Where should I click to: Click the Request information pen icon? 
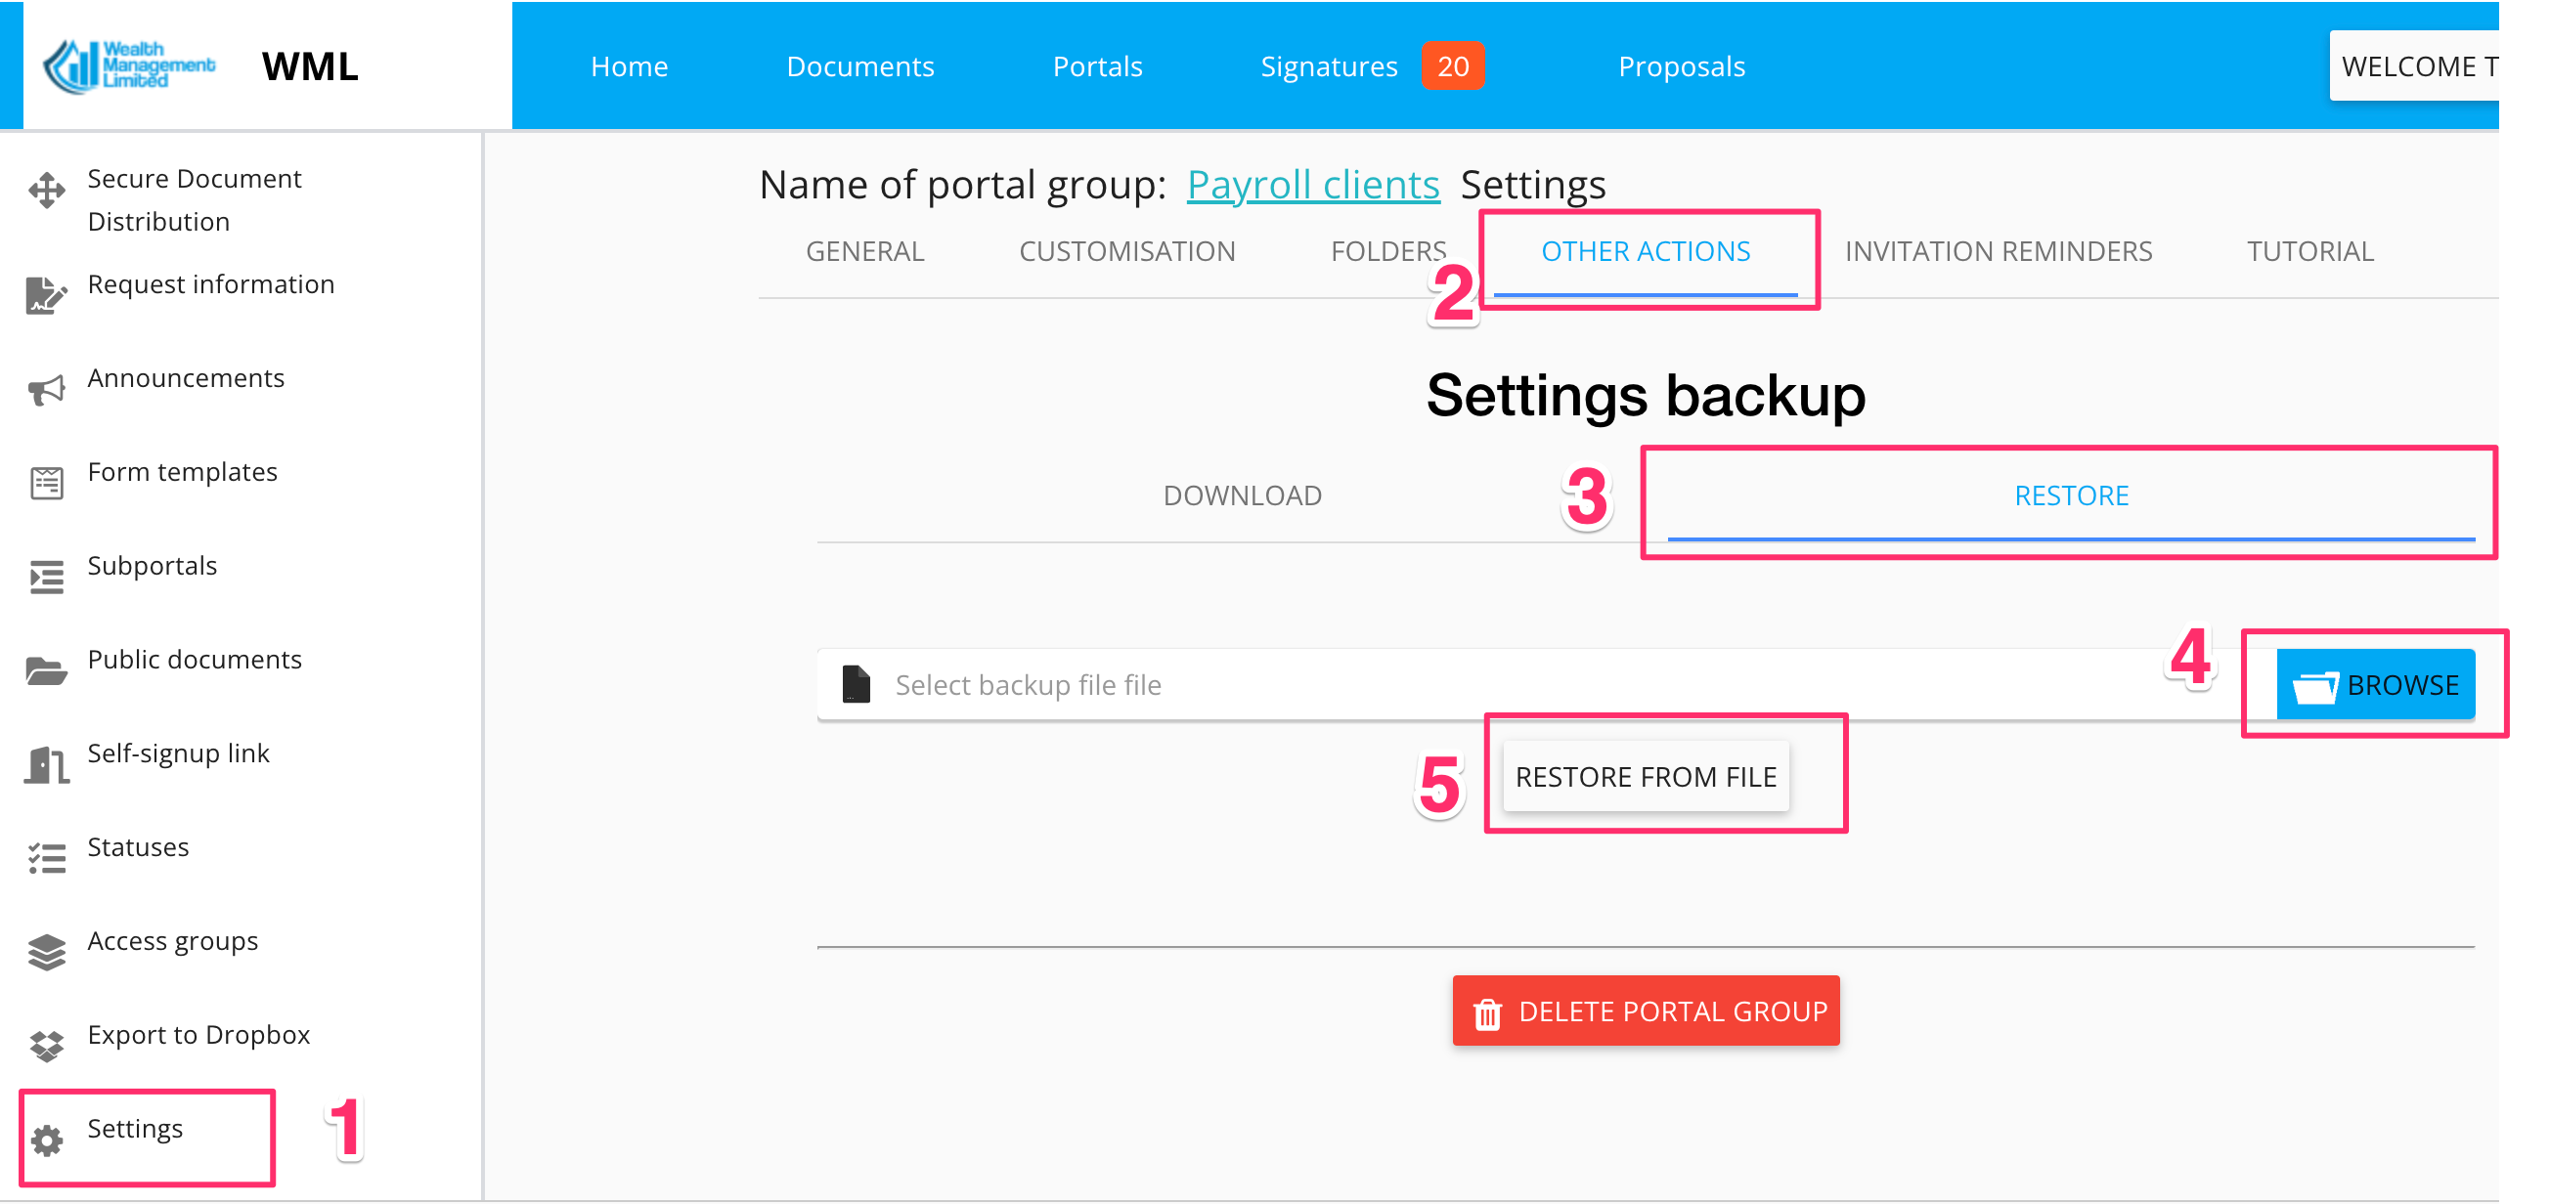click(x=47, y=295)
